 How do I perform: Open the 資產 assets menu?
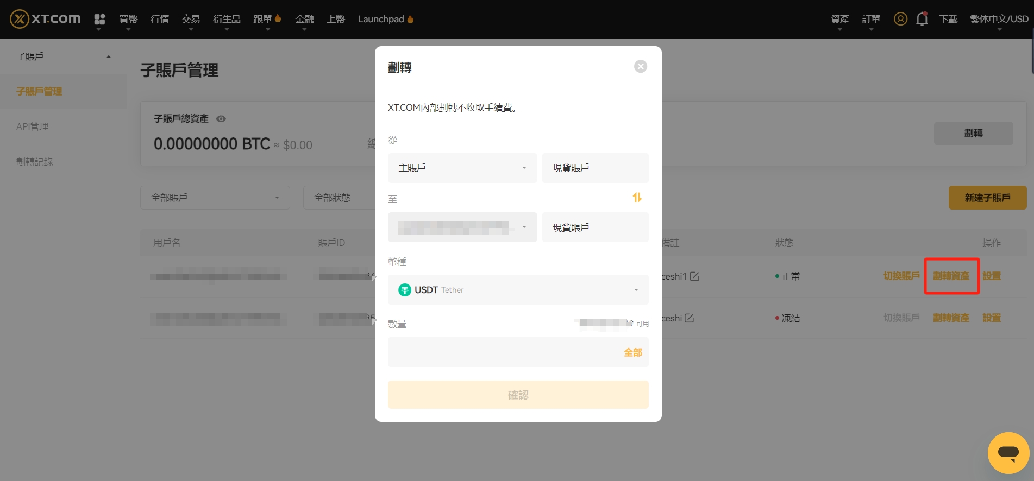point(839,19)
